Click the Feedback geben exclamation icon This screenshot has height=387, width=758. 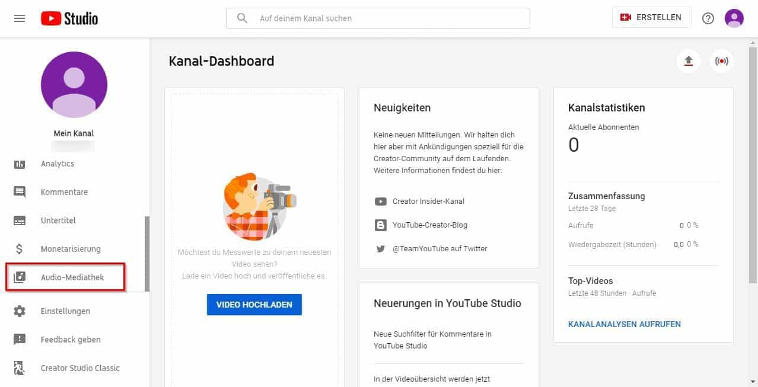20,340
